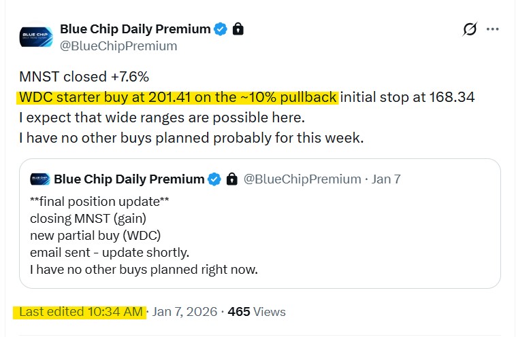Open quoted post author's display name

tap(129, 179)
